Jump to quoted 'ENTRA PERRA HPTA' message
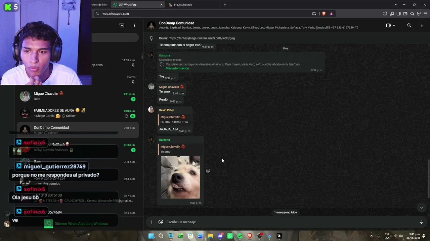This screenshot has width=430, height=241. tap(175, 119)
